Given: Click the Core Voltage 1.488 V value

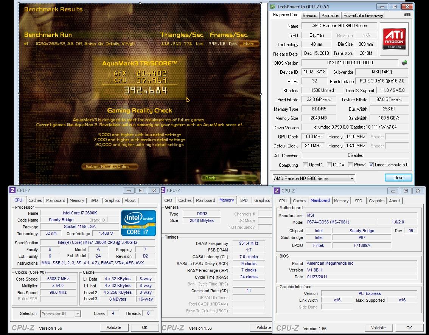Looking at the screenshot, I should [106, 233].
